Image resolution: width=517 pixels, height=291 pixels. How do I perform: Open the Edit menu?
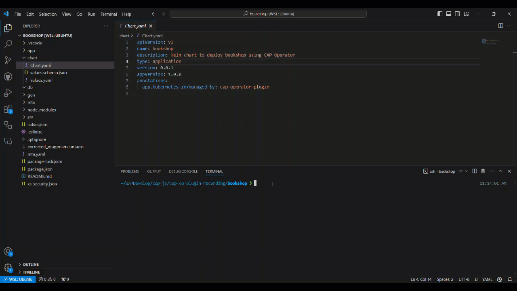click(x=30, y=14)
